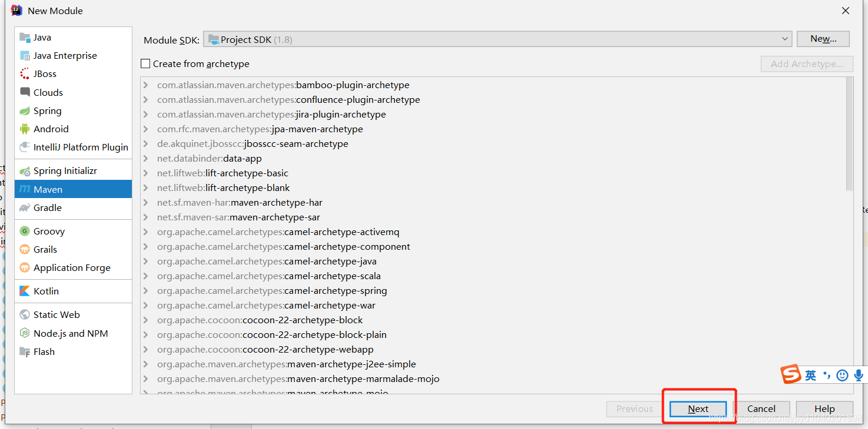Expand jira-plugin-archetype entry
Image resolution: width=868 pixels, height=429 pixels.
click(x=146, y=115)
